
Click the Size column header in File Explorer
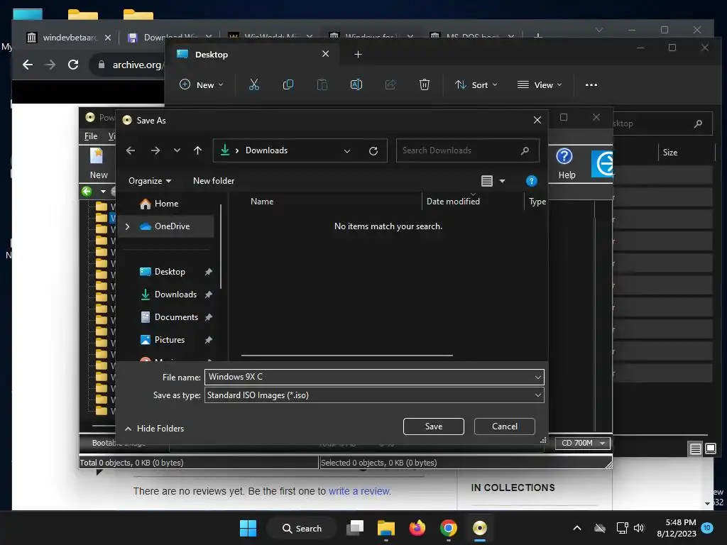(670, 152)
